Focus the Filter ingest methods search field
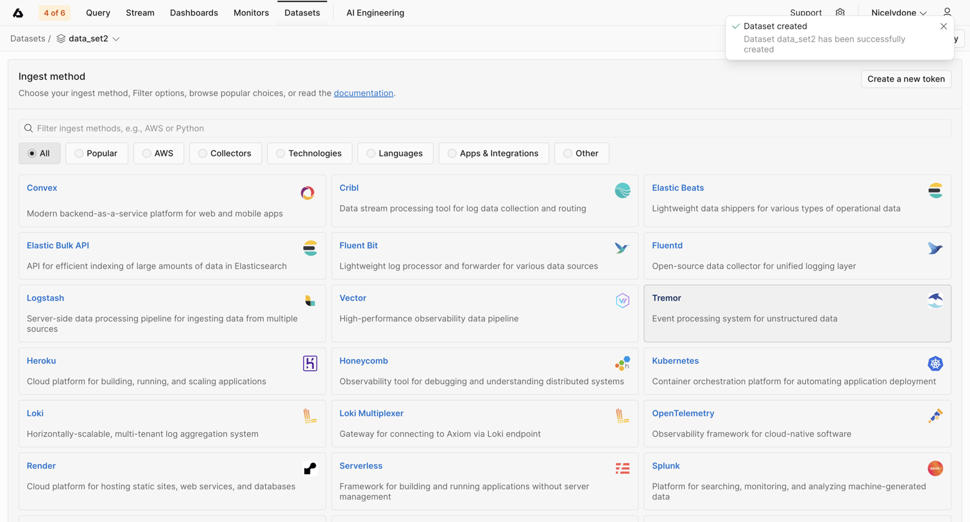Screen dimensions: 970x522 (485, 128)
